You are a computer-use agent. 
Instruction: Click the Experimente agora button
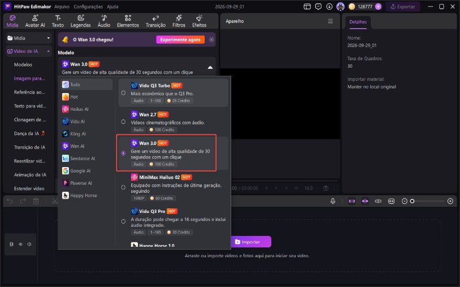180,40
